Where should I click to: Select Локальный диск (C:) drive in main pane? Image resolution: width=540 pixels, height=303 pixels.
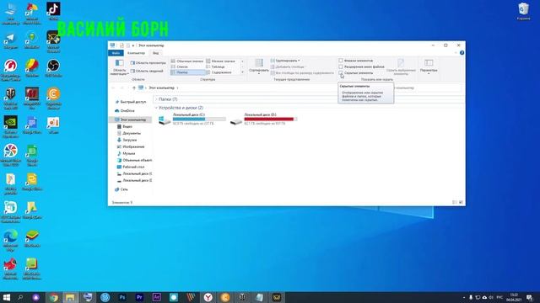[192, 119]
